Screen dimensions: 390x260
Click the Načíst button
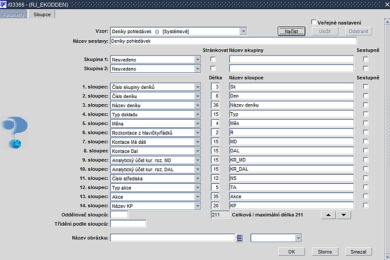click(x=291, y=31)
